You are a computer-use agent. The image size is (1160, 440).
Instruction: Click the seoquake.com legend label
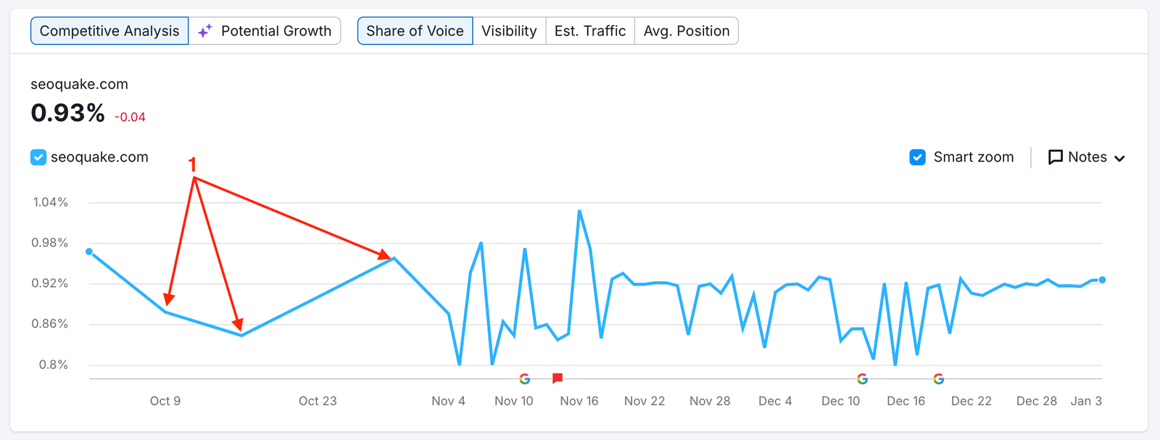click(99, 157)
